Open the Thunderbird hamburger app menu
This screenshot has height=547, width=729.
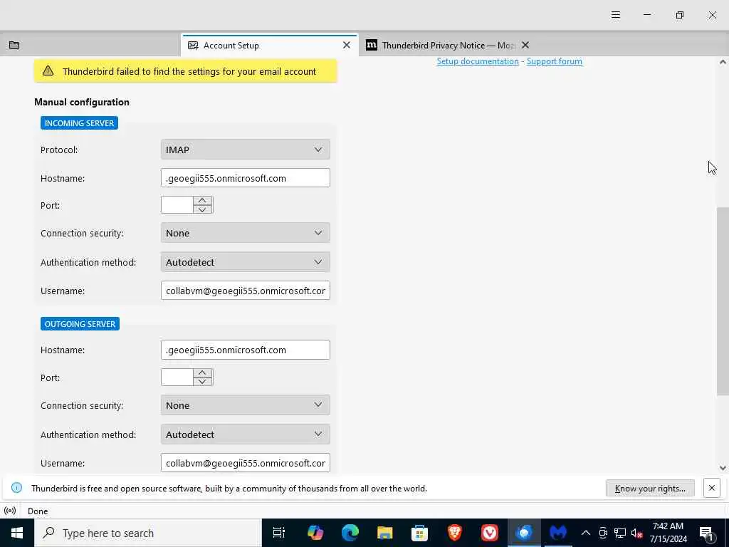(x=616, y=15)
